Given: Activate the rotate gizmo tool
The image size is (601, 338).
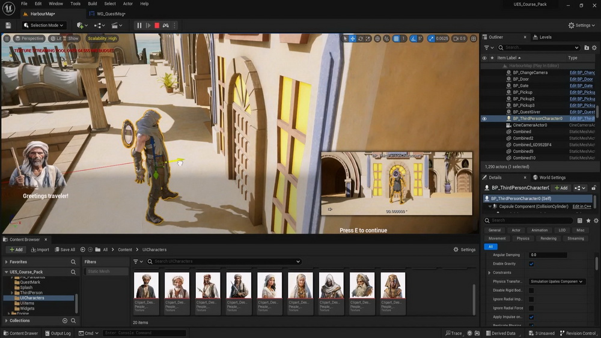Looking at the screenshot, I should (360, 38).
